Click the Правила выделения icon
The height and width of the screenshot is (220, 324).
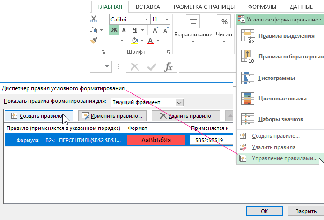[x=248, y=36]
